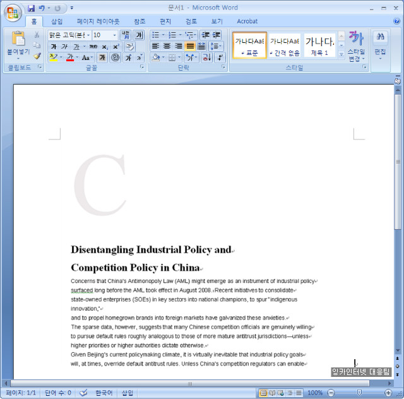Toggle the justify alignment button
Screen dimensions: 404x399
point(190,46)
